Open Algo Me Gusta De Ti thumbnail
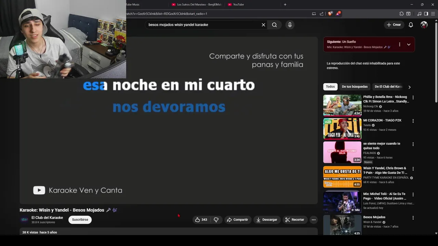Viewport: 438px width, 246px height. pyautogui.click(x=342, y=177)
